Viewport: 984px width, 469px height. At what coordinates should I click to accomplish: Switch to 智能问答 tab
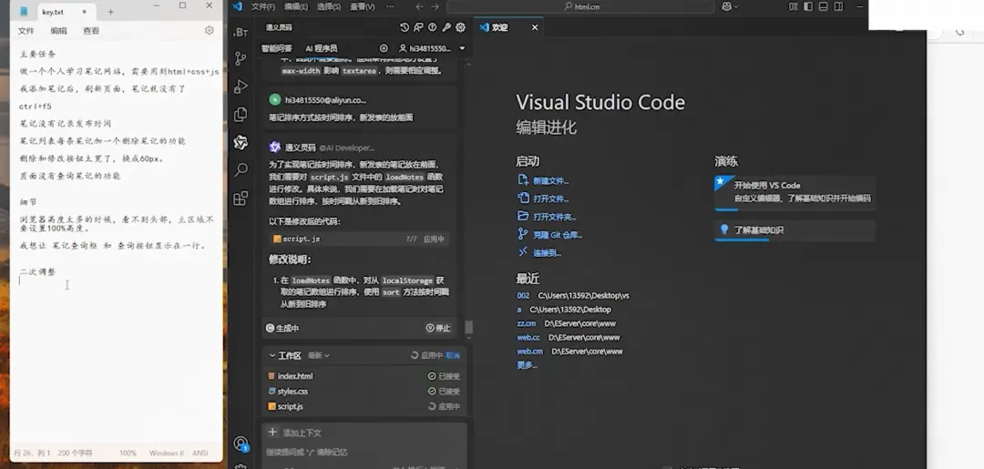pos(277,48)
